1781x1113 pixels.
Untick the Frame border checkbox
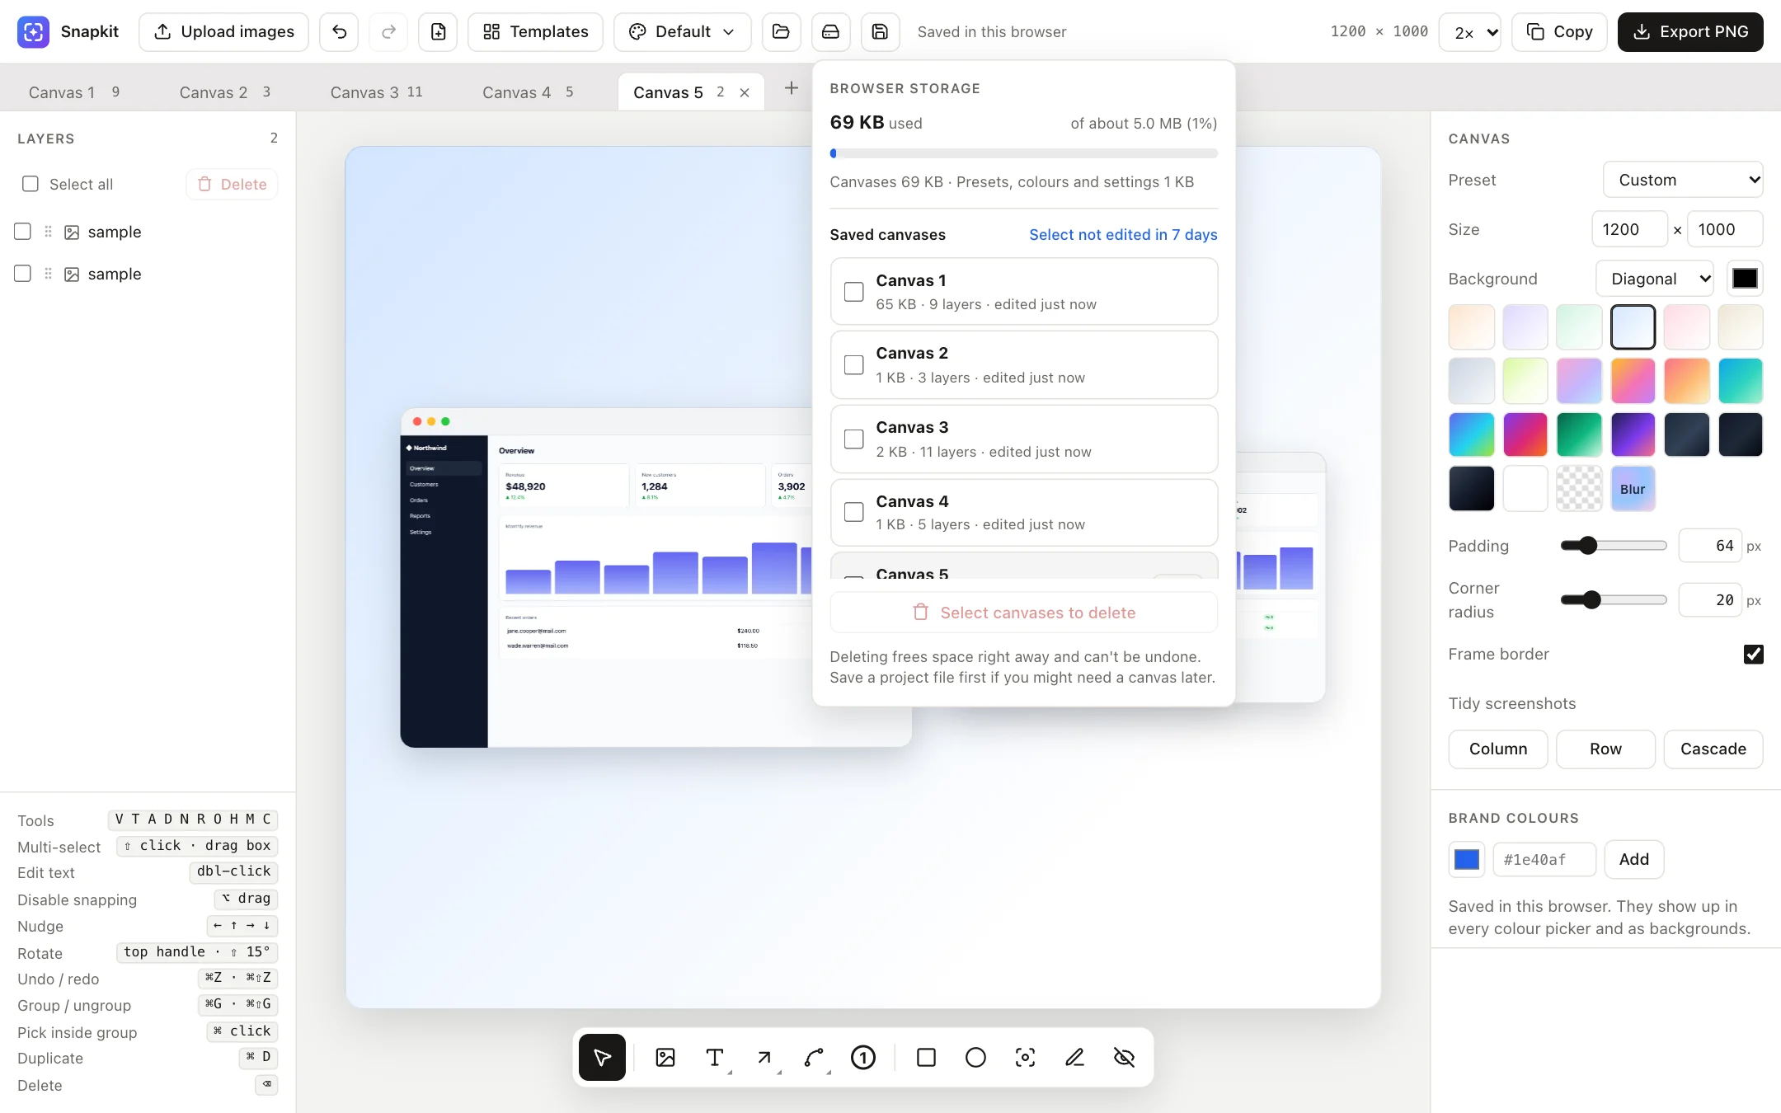point(1754,654)
